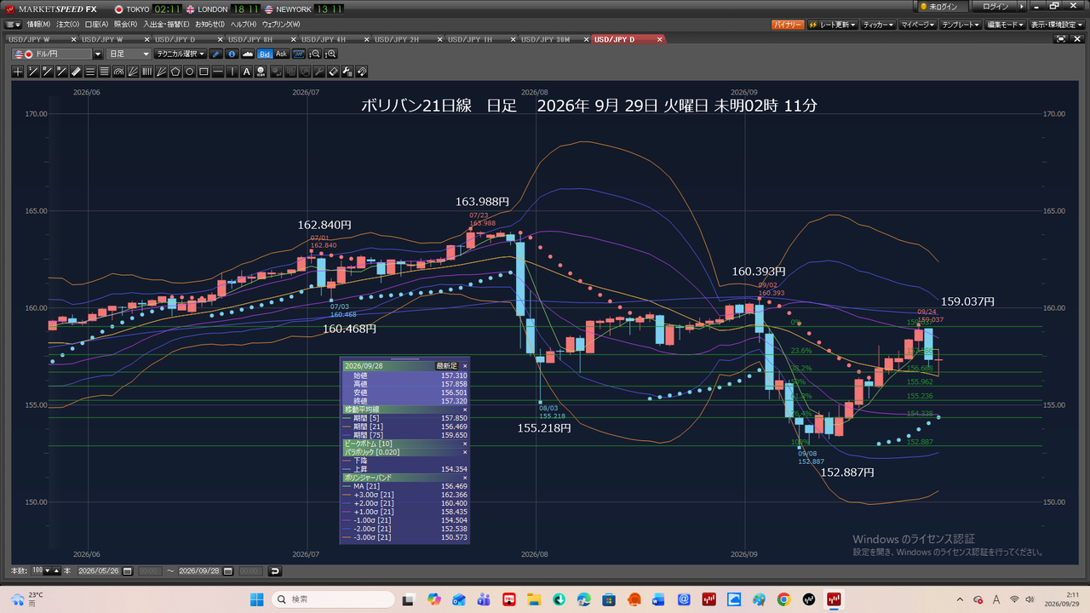Select the eraser tool in drawing toolbar

coord(333,72)
